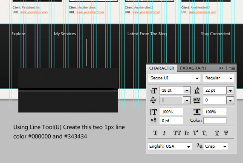The height and width of the screenshot is (163, 243).
Task: Toggle Strikethrough style
Action: coord(226,133)
